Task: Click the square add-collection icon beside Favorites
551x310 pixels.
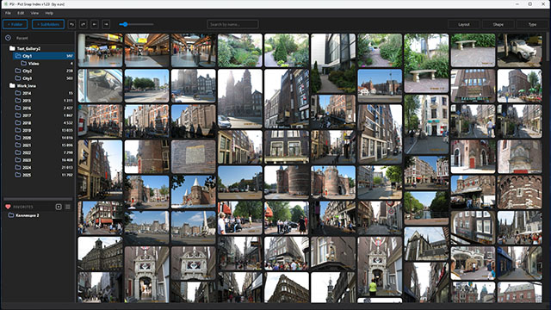Action: click(x=59, y=207)
